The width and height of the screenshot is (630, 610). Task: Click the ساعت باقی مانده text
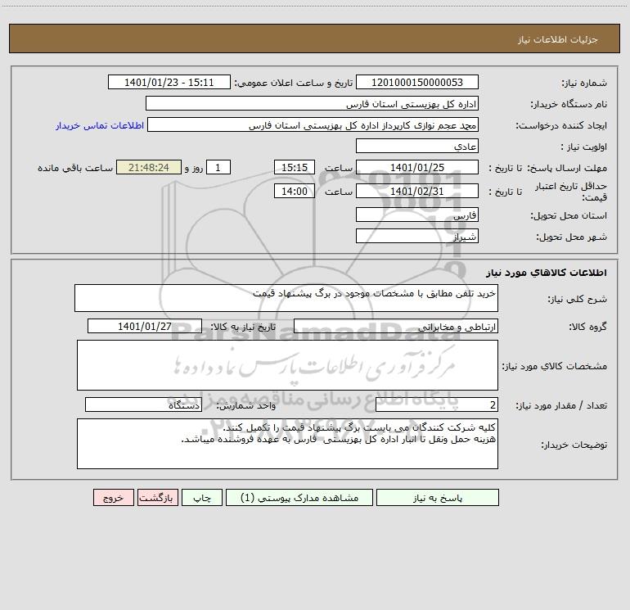pos(75,168)
